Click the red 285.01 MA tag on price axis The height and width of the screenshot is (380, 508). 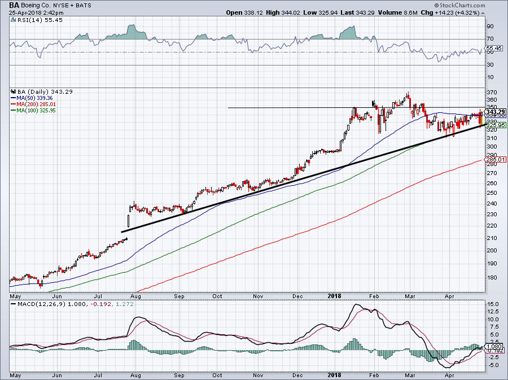pos(496,159)
